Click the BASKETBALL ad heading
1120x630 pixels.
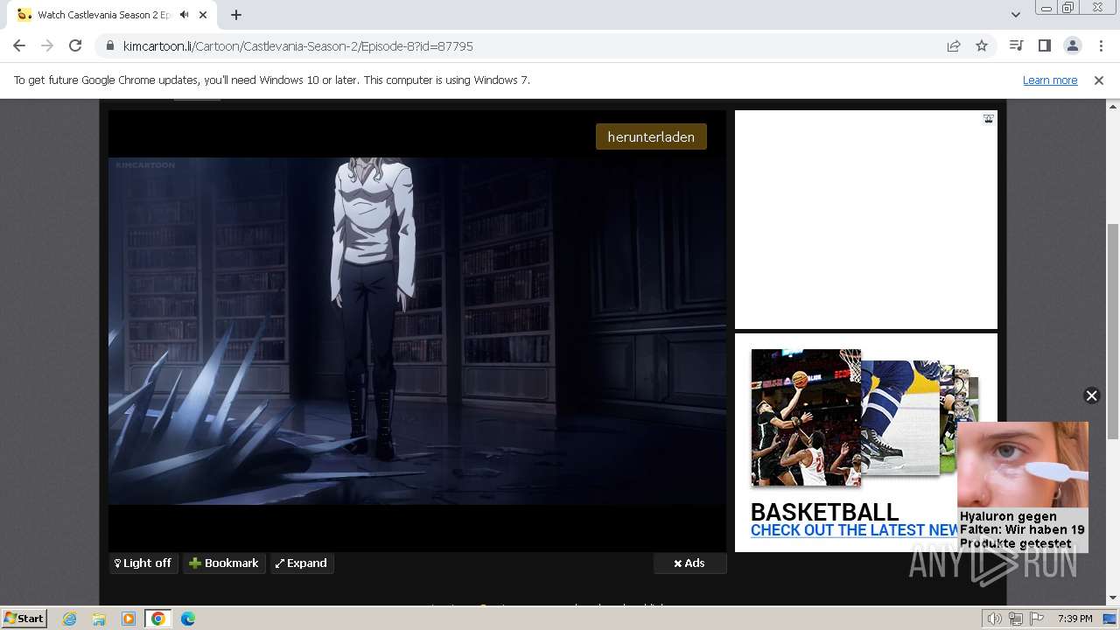(x=824, y=512)
